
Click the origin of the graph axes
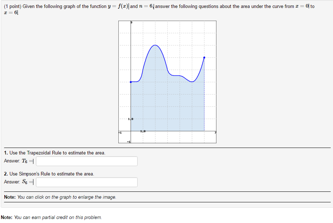(131, 131)
